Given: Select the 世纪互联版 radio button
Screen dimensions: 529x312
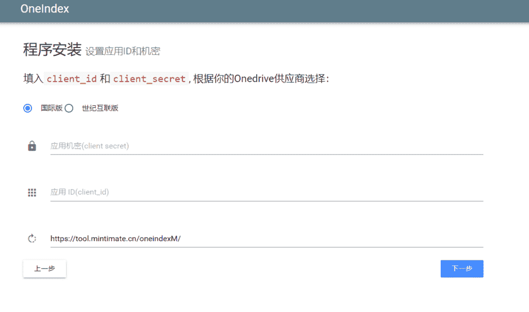Looking at the screenshot, I should 69,108.
